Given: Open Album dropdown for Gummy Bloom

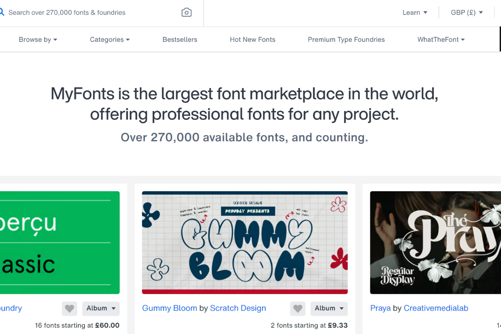Looking at the screenshot, I should pos(329,309).
